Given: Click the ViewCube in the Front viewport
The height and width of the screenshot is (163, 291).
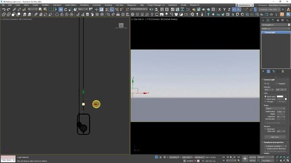Looking at the screenshot, I should [121, 25].
